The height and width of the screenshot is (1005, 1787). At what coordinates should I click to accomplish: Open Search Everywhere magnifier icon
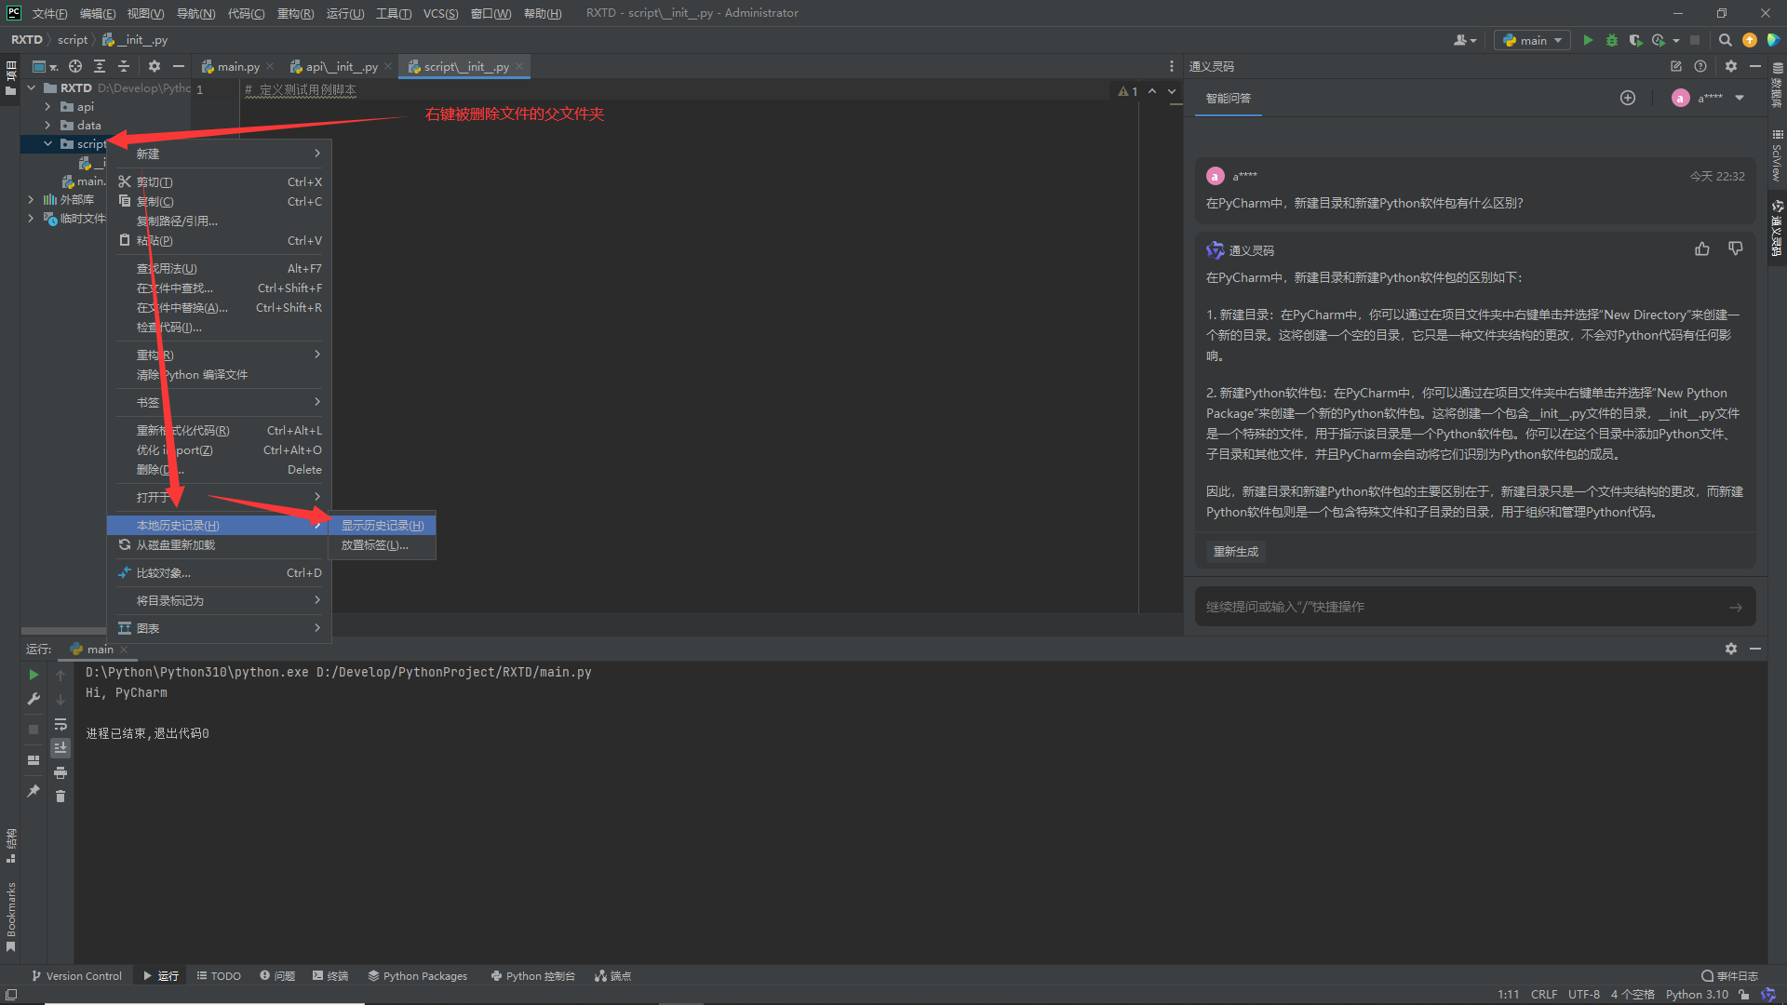click(x=1725, y=40)
